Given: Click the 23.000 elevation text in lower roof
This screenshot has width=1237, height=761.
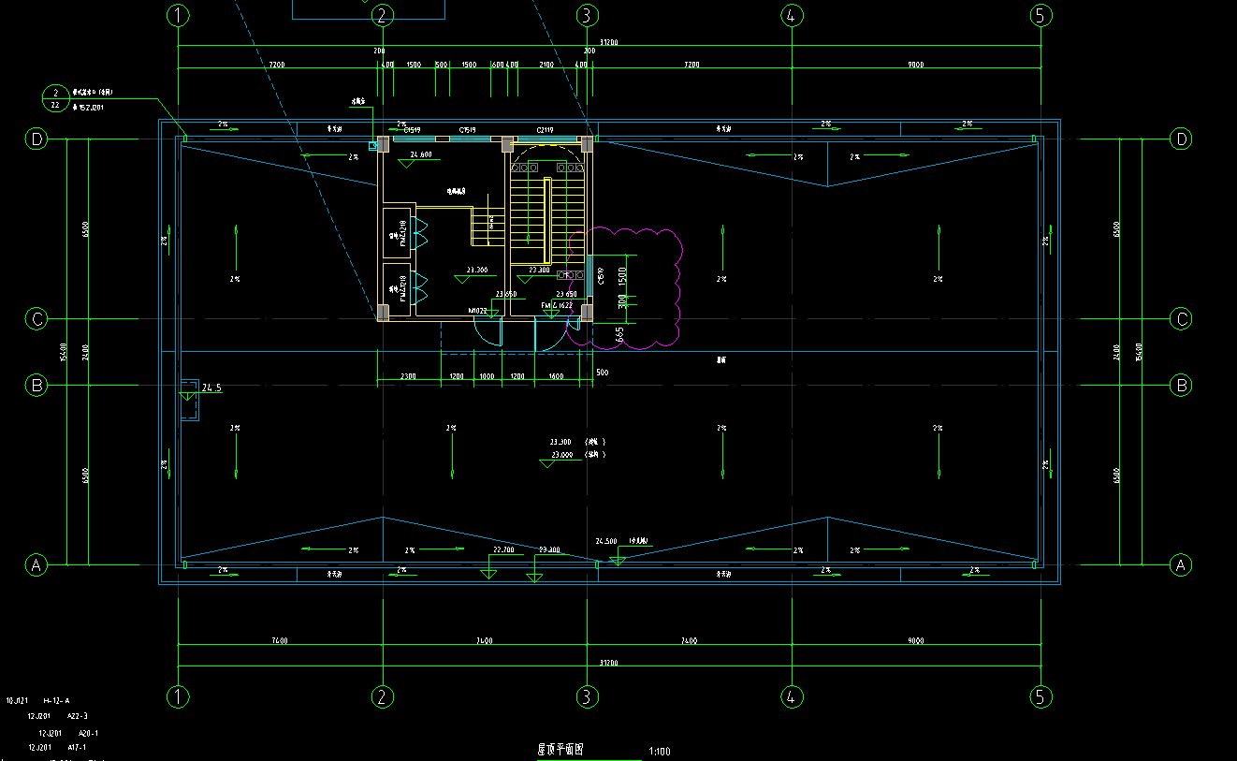Looking at the screenshot, I should click(561, 454).
